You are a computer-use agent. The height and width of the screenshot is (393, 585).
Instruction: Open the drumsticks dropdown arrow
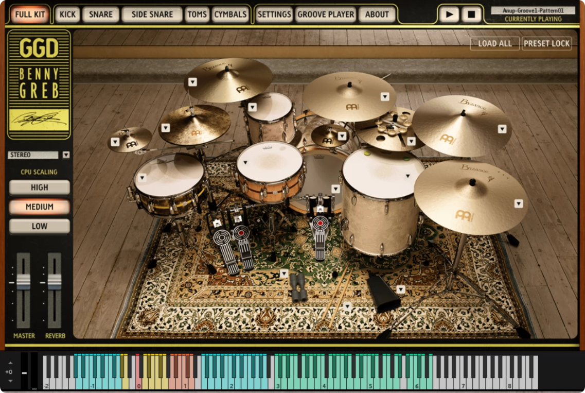[x=347, y=306]
